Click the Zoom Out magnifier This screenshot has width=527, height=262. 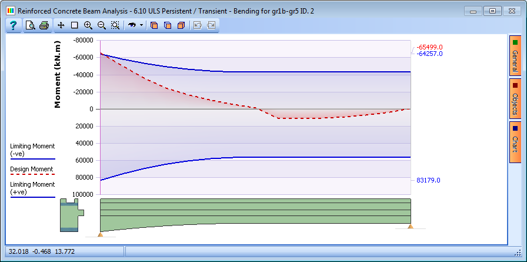[102, 25]
